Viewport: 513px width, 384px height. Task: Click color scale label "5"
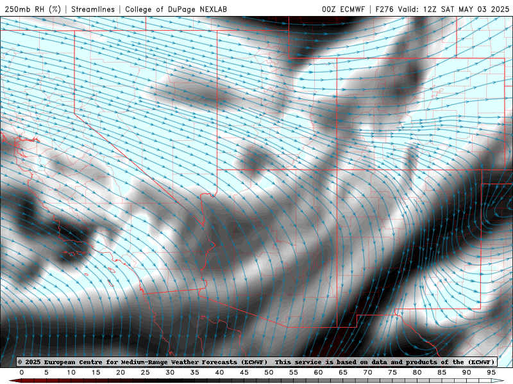[x=46, y=372]
